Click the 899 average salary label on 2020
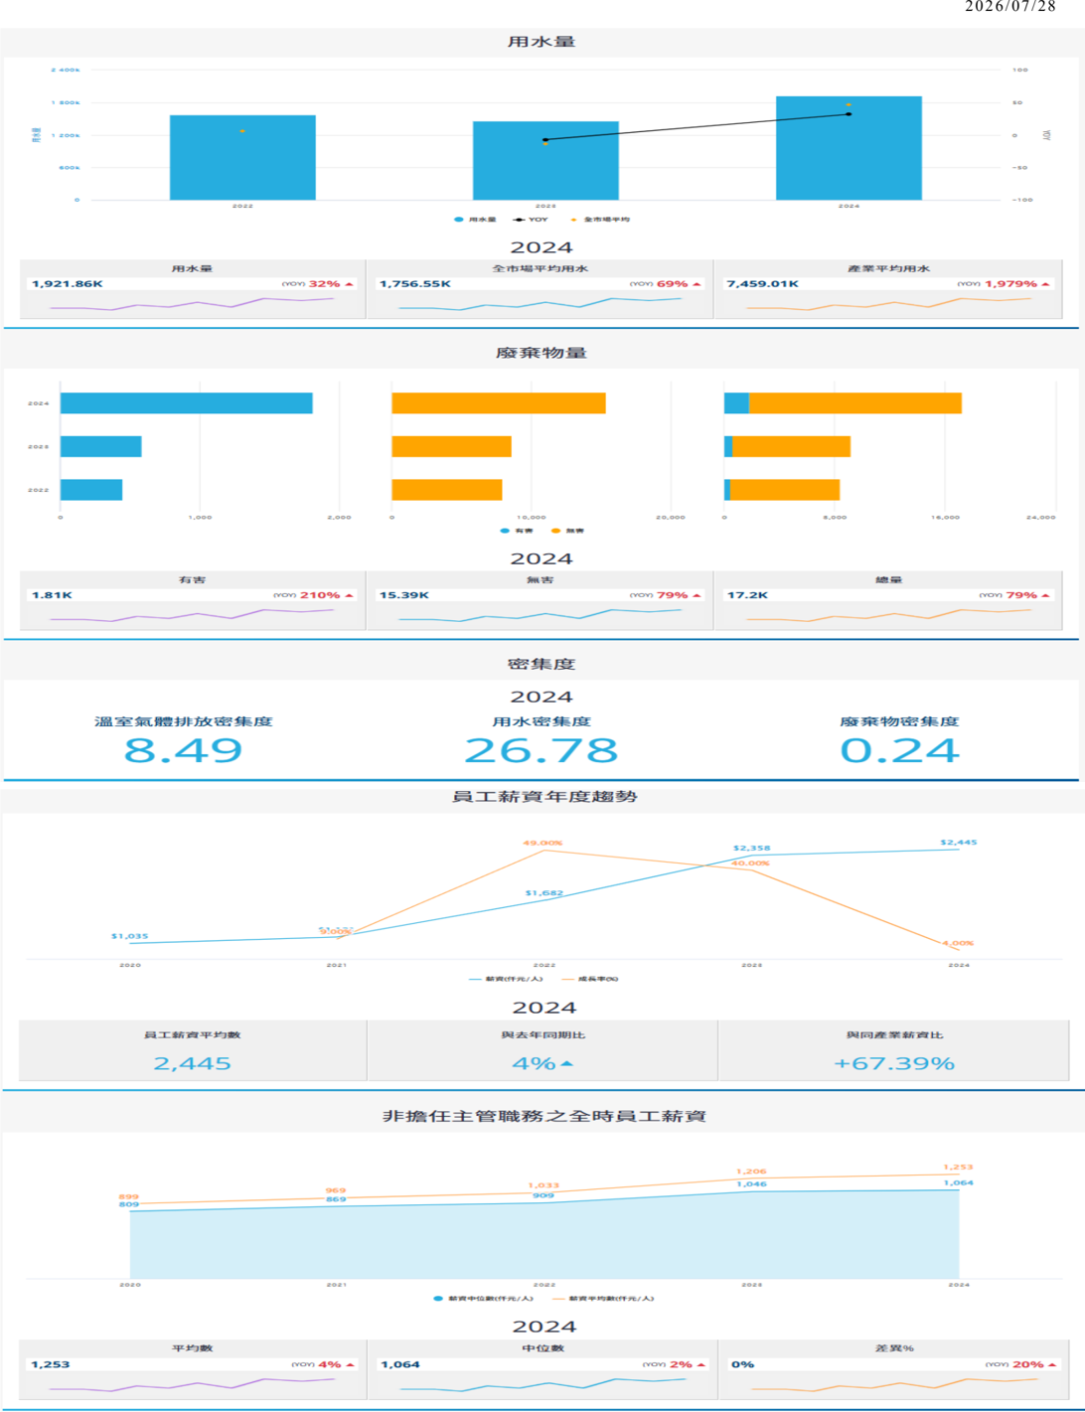 point(129,1197)
